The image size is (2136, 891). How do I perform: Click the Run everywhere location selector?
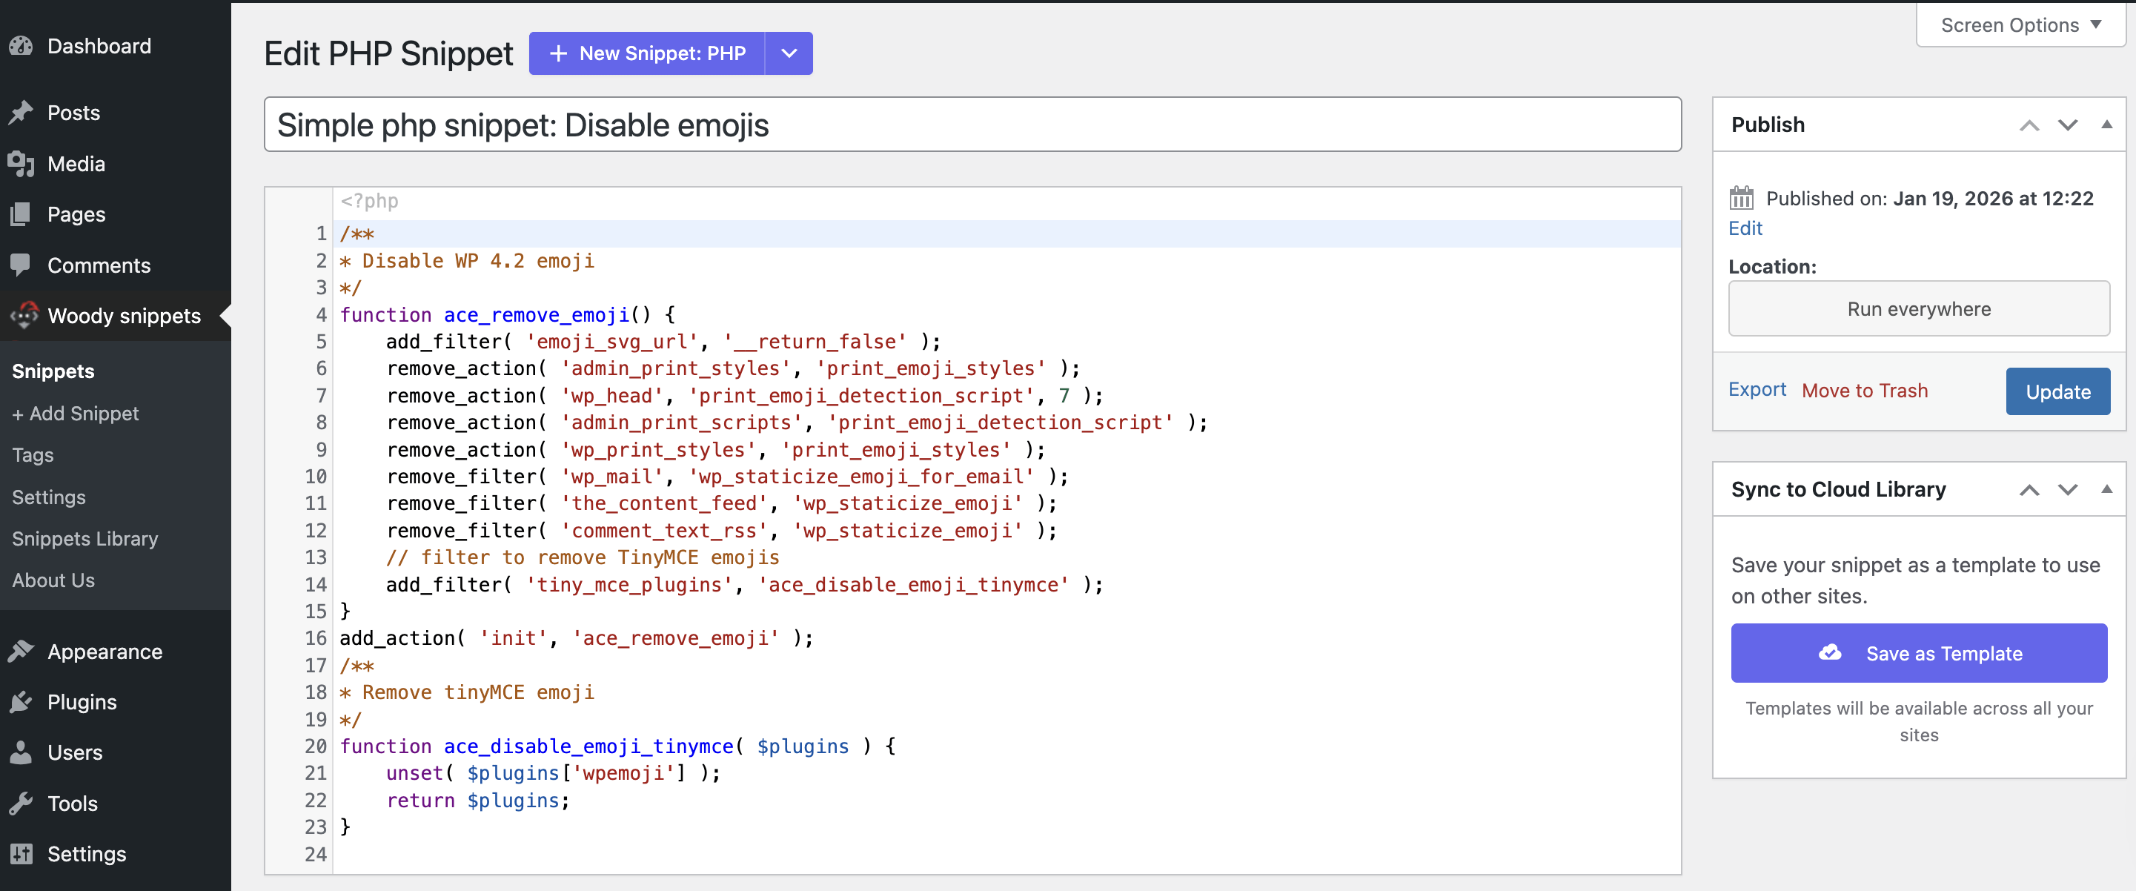[x=1918, y=308]
